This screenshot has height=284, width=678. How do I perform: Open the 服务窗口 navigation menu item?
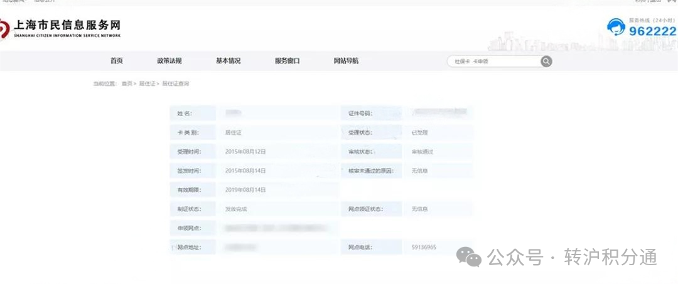(x=287, y=61)
